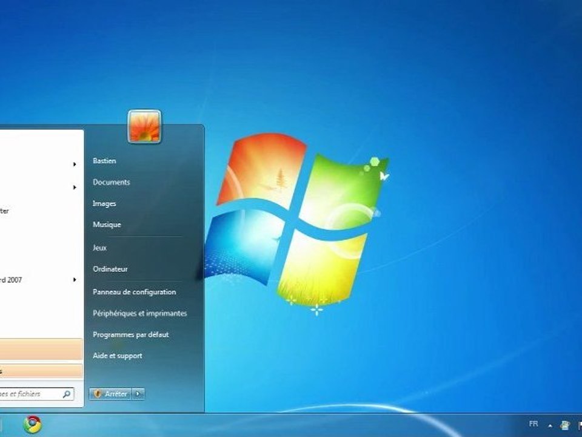Open the Bastien user folder

104,161
